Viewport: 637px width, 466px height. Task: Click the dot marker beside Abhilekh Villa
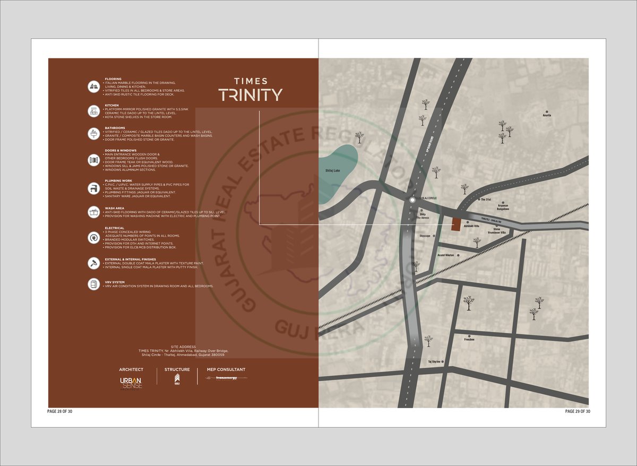(x=467, y=222)
